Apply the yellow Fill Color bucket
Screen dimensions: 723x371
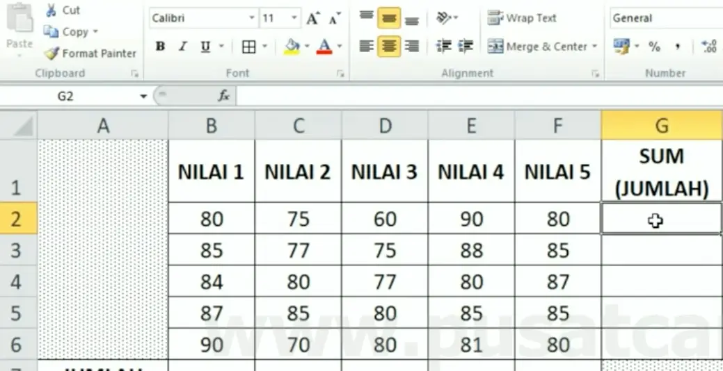coord(292,47)
